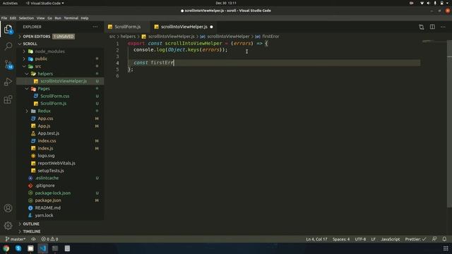This screenshot has height=254, width=452.
Task: Click the unsaved dot on scrollIntoViewHelper.js tab
Action: point(211,27)
